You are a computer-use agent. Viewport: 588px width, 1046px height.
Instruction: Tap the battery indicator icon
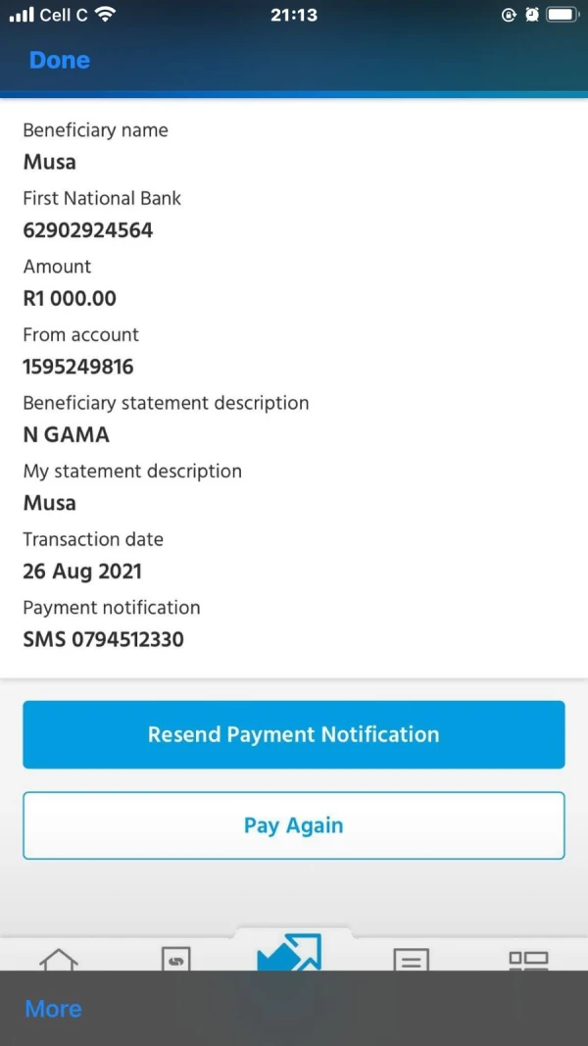(563, 15)
